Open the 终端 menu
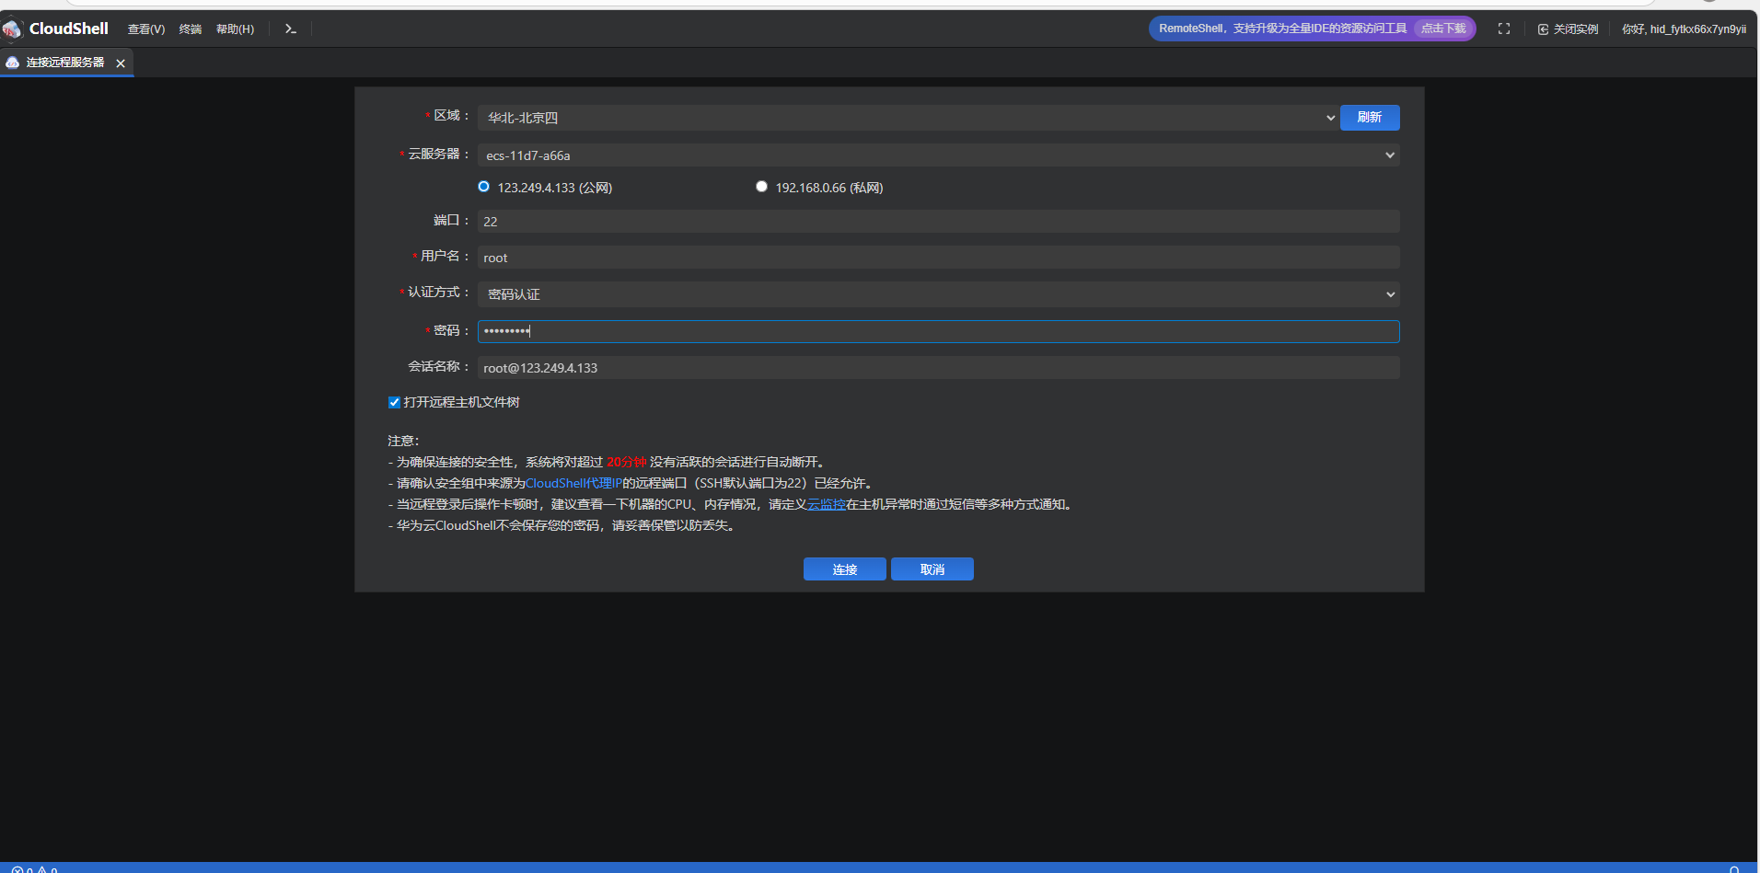 click(191, 29)
